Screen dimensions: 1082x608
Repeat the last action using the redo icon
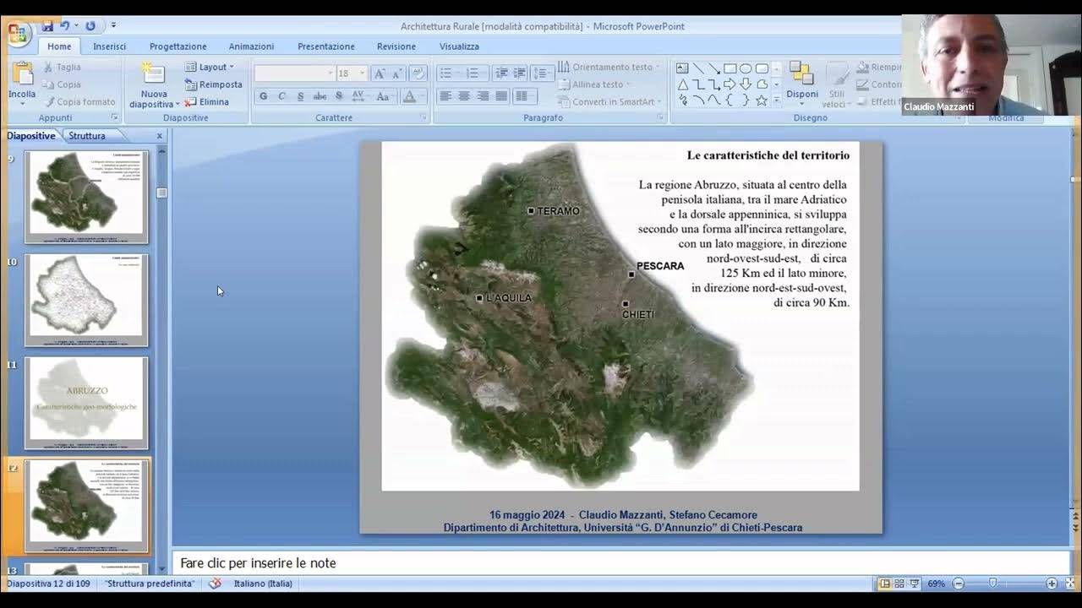tap(90, 26)
